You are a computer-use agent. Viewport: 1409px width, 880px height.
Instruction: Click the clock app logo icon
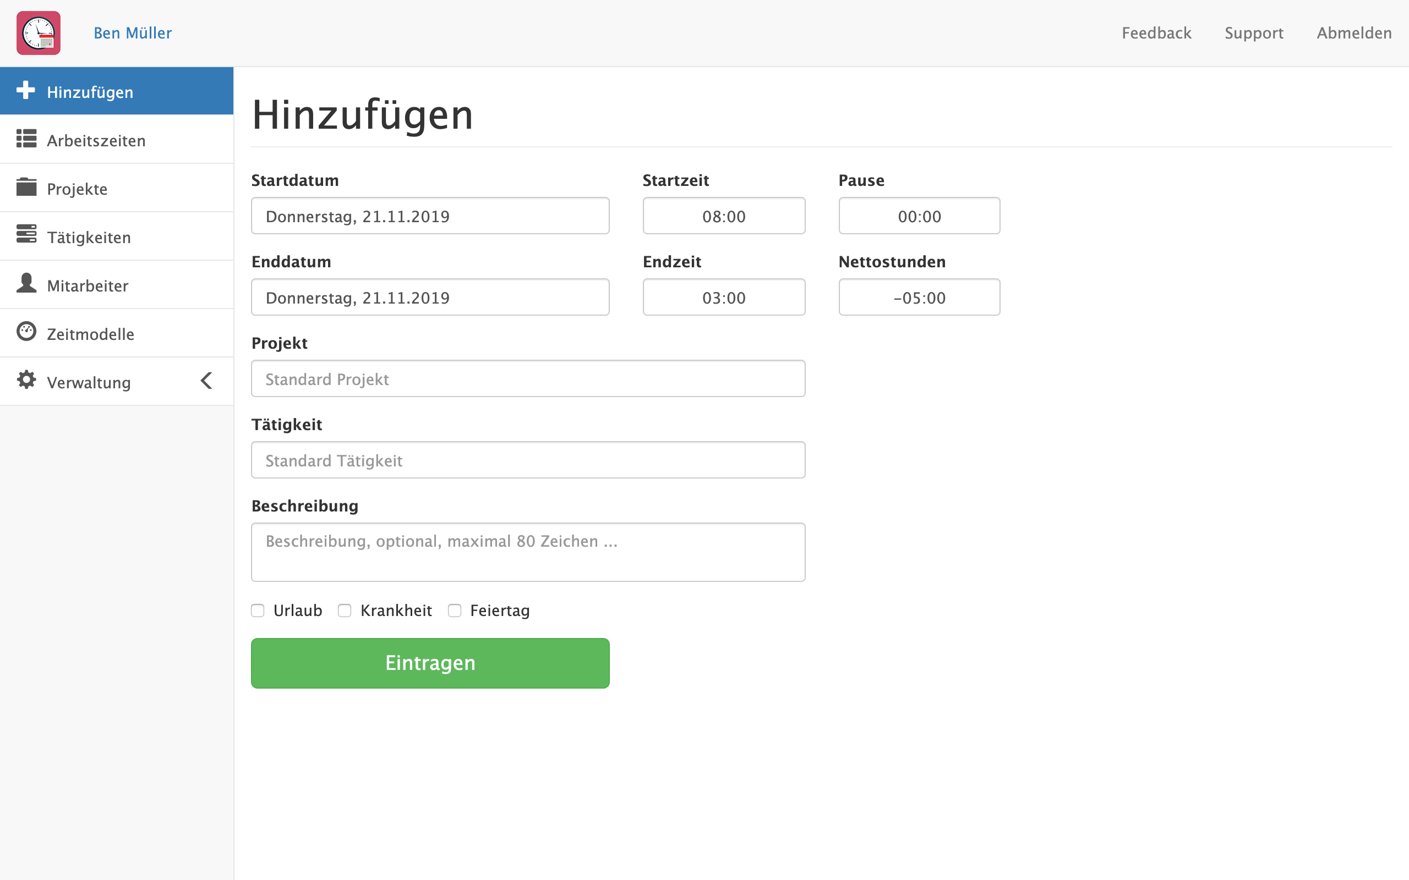[39, 33]
